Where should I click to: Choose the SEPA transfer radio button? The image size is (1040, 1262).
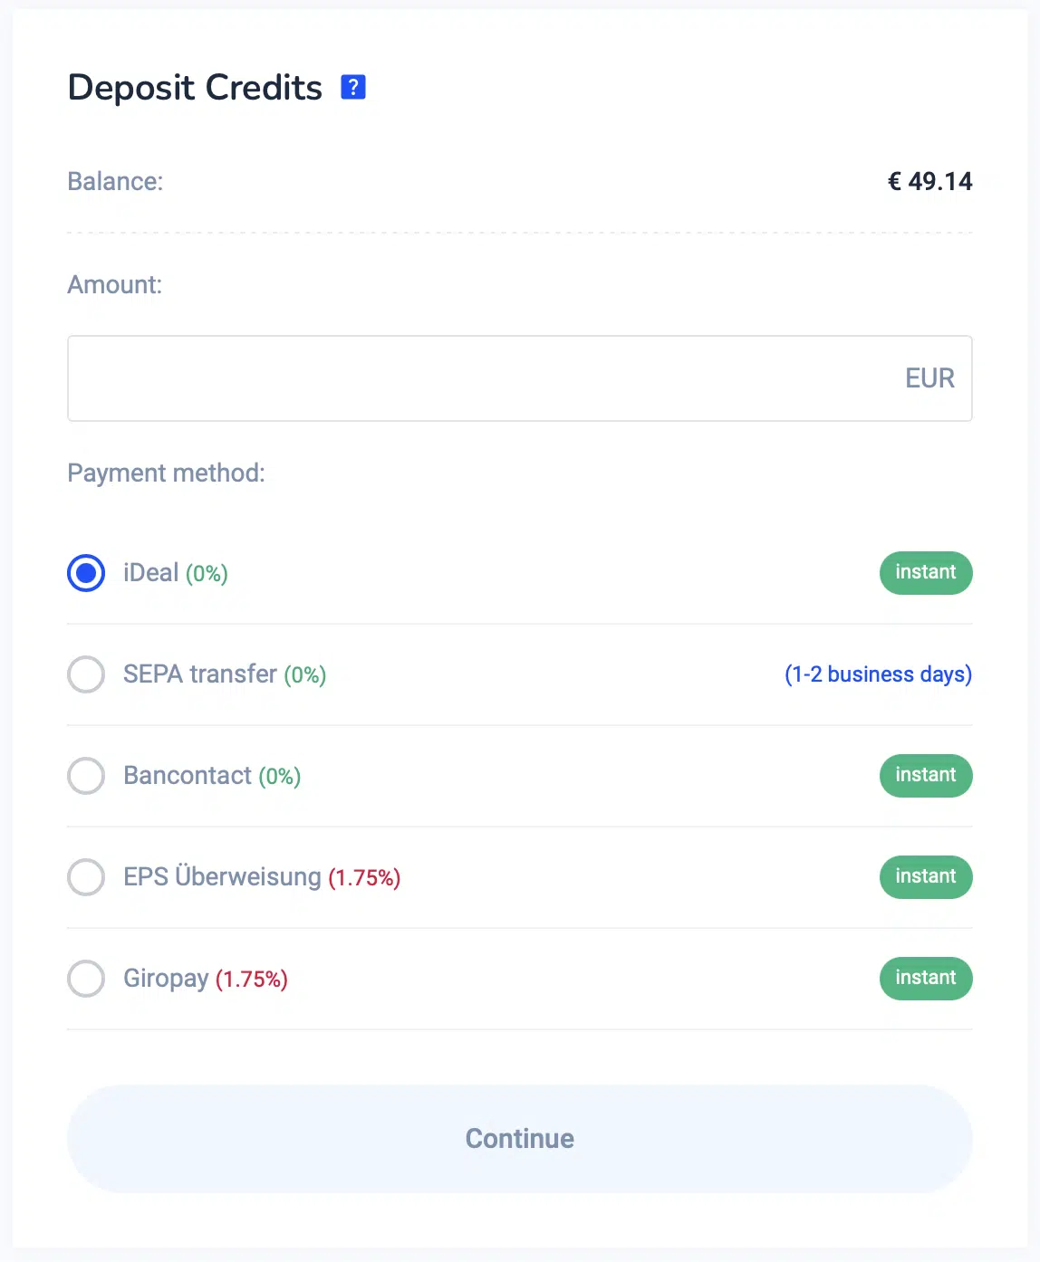click(x=86, y=674)
